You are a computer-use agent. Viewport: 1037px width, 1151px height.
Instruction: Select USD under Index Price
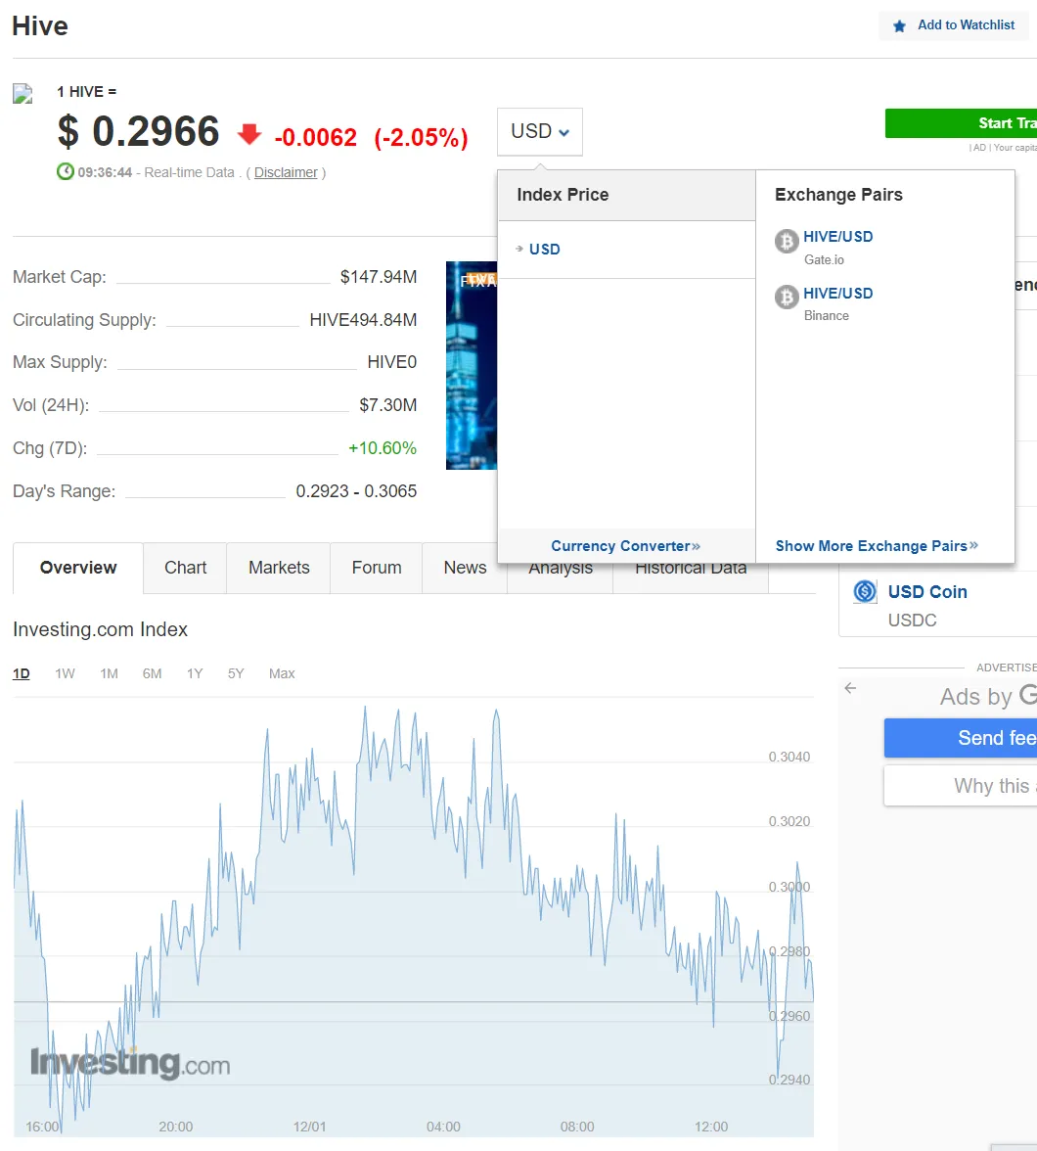545,249
